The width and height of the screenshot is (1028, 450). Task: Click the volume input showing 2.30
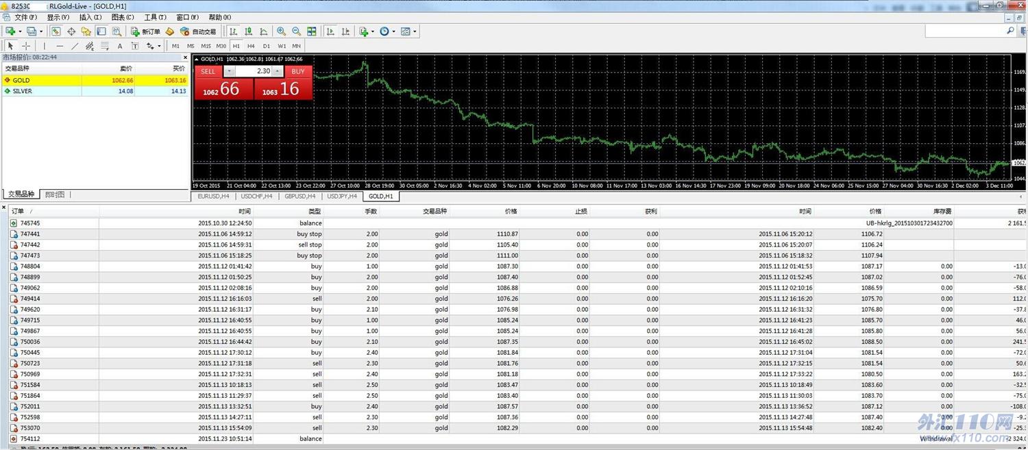tap(254, 71)
